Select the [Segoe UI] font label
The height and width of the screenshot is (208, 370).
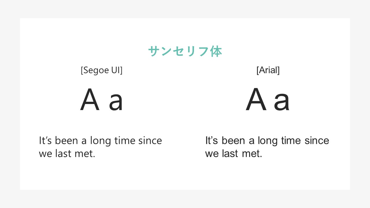coord(101,70)
